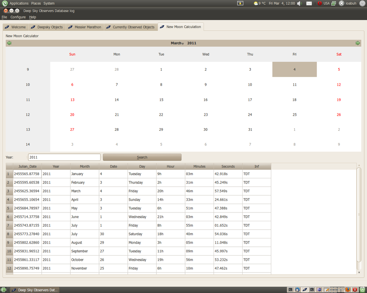The width and height of the screenshot is (367, 293).
Task: Open the Trash icon in bottom panel
Action: pyautogui.click(x=363, y=290)
